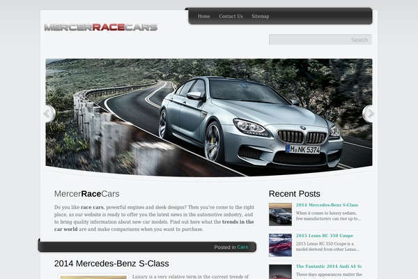Click the Recent Posts heading
The height and width of the screenshot is (279, 418).
point(295,194)
